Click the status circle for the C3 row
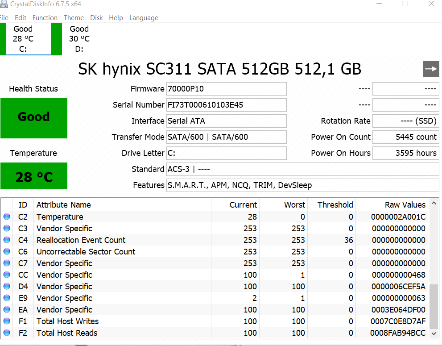Screen dimensions: 442x346 [7, 228]
